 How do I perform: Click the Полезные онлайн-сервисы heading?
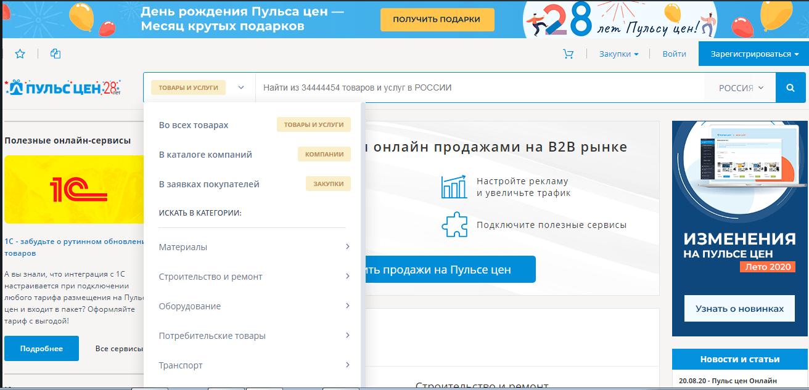coord(67,140)
